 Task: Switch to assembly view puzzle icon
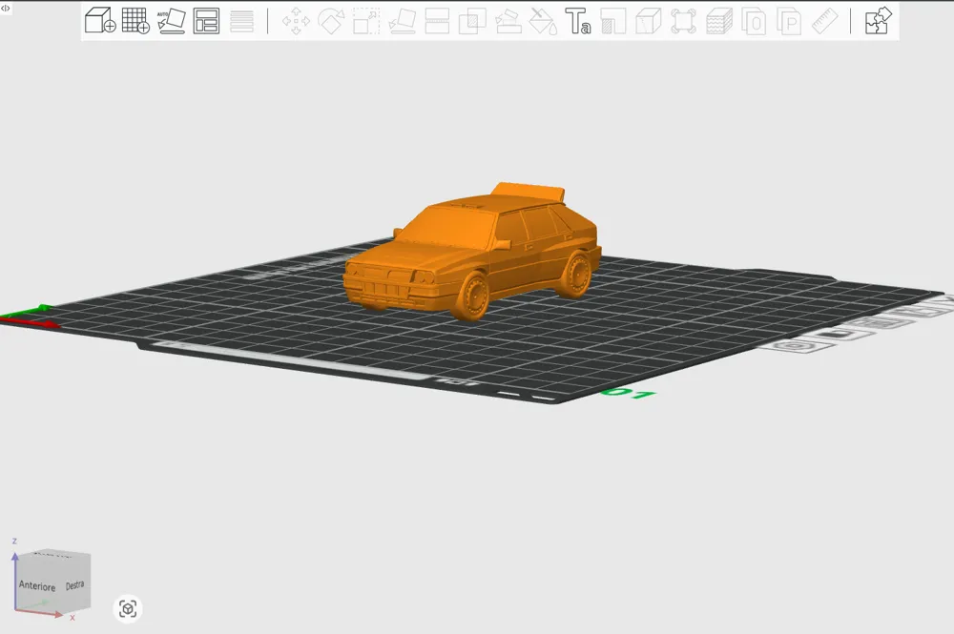point(879,21)
